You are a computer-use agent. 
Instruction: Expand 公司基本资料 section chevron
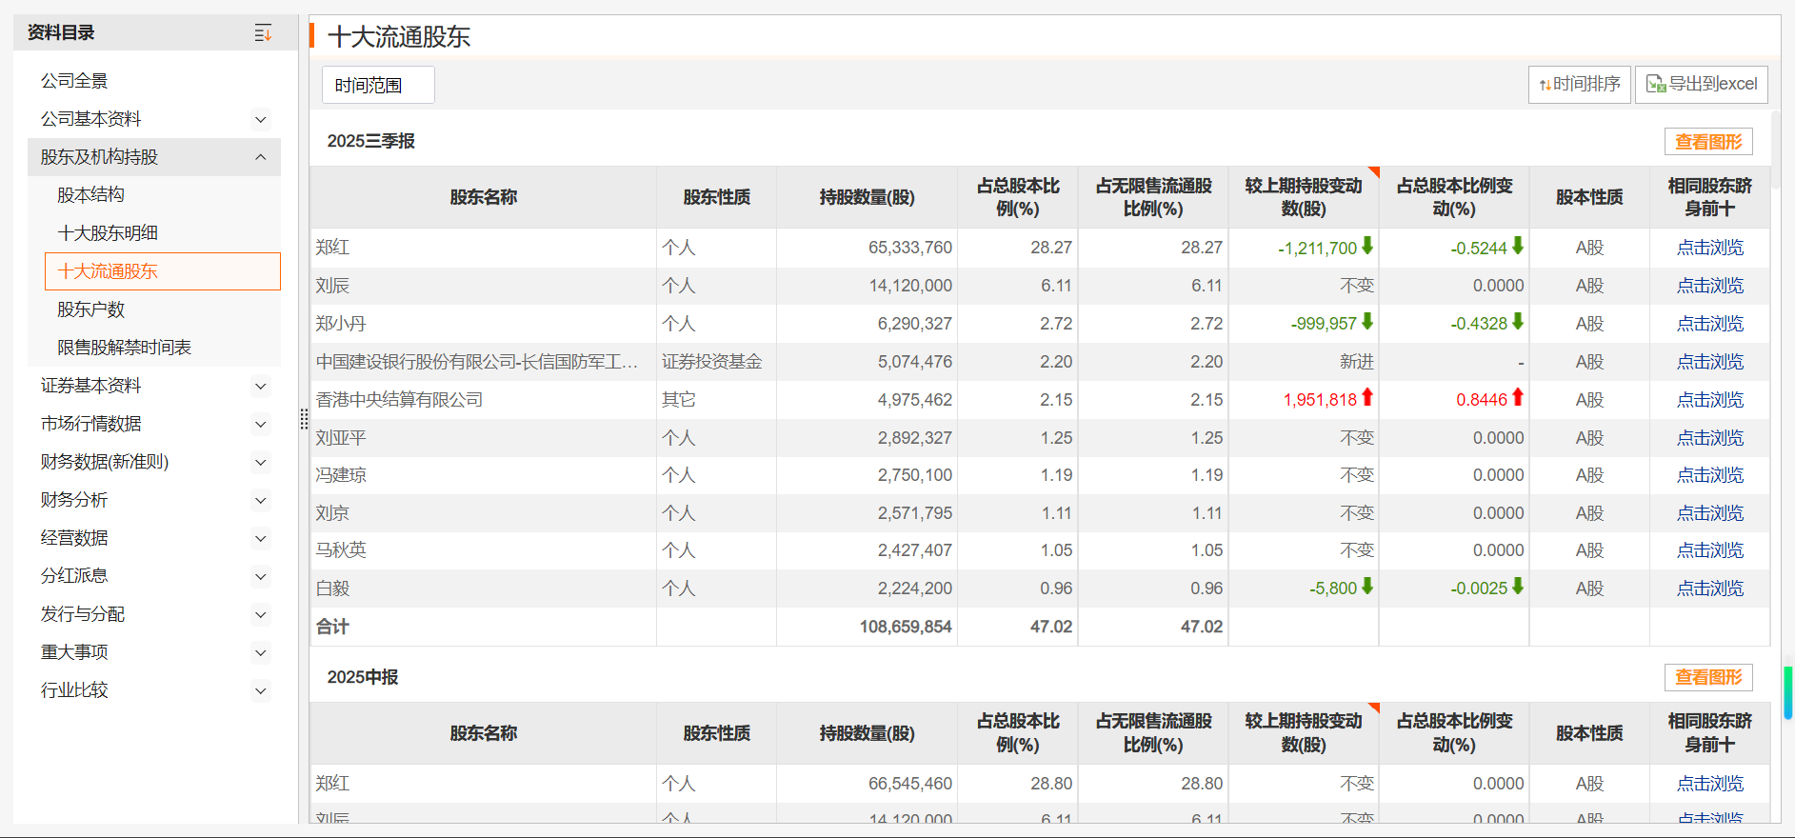coord(260,119)
